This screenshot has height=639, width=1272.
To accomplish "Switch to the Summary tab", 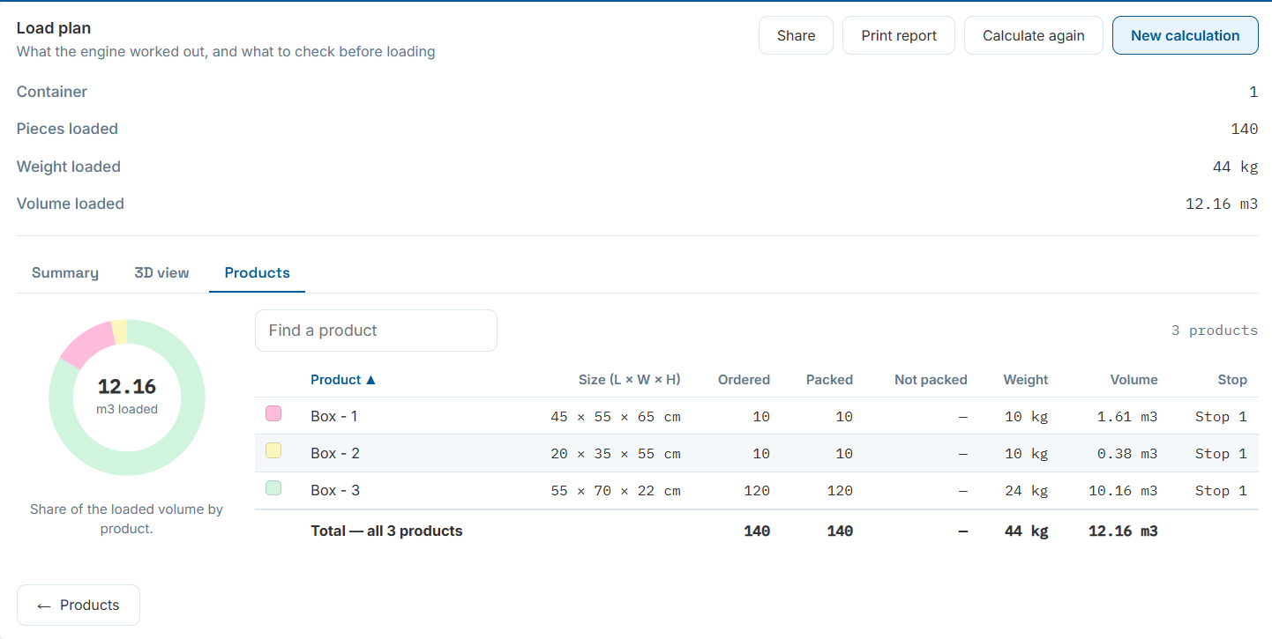I will (x=65, y=273).
